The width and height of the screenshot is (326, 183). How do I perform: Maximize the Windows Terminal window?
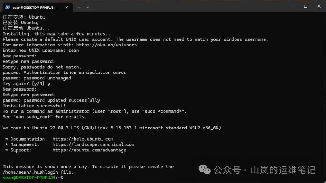click(x=305, y=6)
